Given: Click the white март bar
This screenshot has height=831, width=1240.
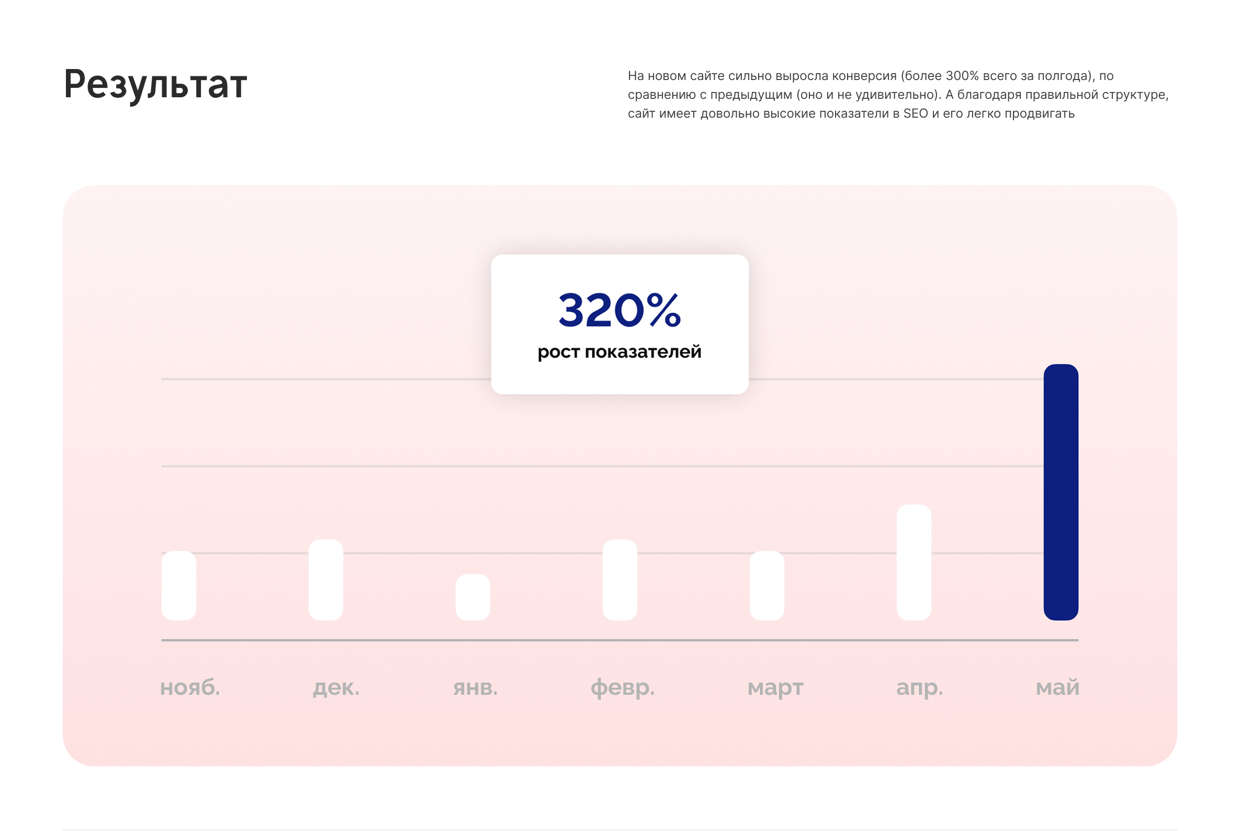Looking at the screenshot, I should click(x=766, y=585).
